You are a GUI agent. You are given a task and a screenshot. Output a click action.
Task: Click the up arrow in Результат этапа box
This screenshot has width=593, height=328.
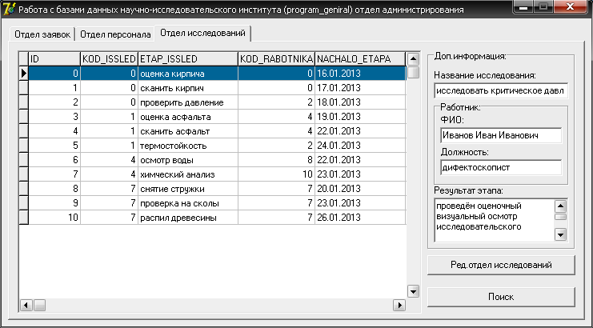560,206
